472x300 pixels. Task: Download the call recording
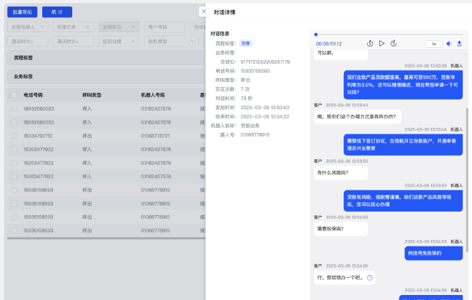pyautogui.click(x=459, y=44)
